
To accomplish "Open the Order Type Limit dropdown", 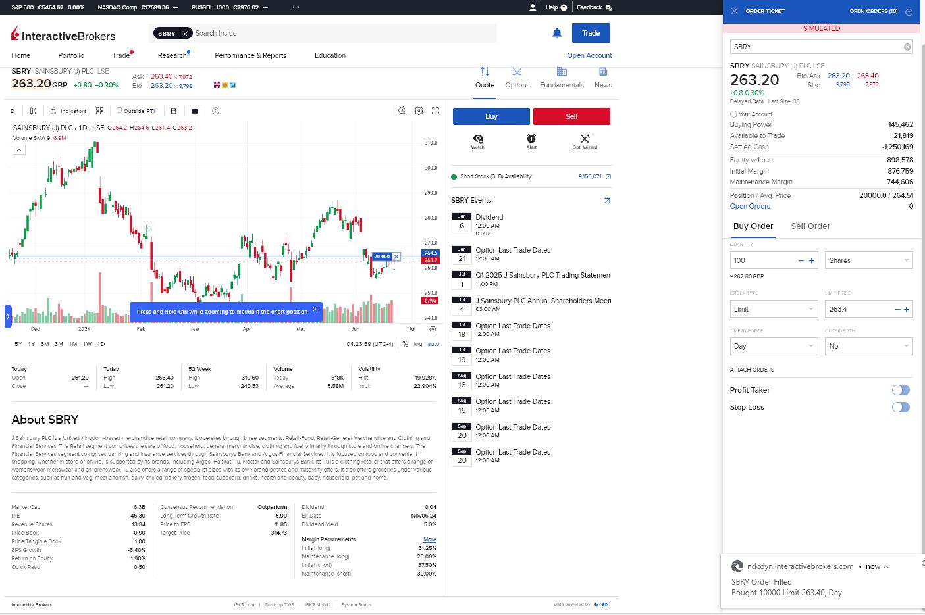I will 774,309.
